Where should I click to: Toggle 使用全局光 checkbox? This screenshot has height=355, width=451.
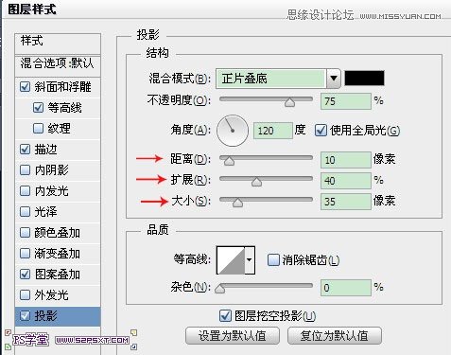coord(321,131)
